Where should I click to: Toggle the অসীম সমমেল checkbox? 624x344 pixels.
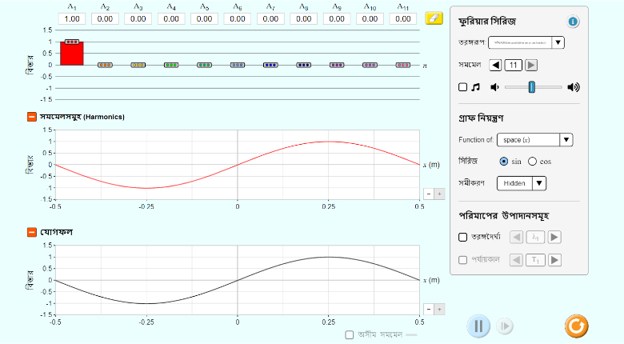[349, 335]
